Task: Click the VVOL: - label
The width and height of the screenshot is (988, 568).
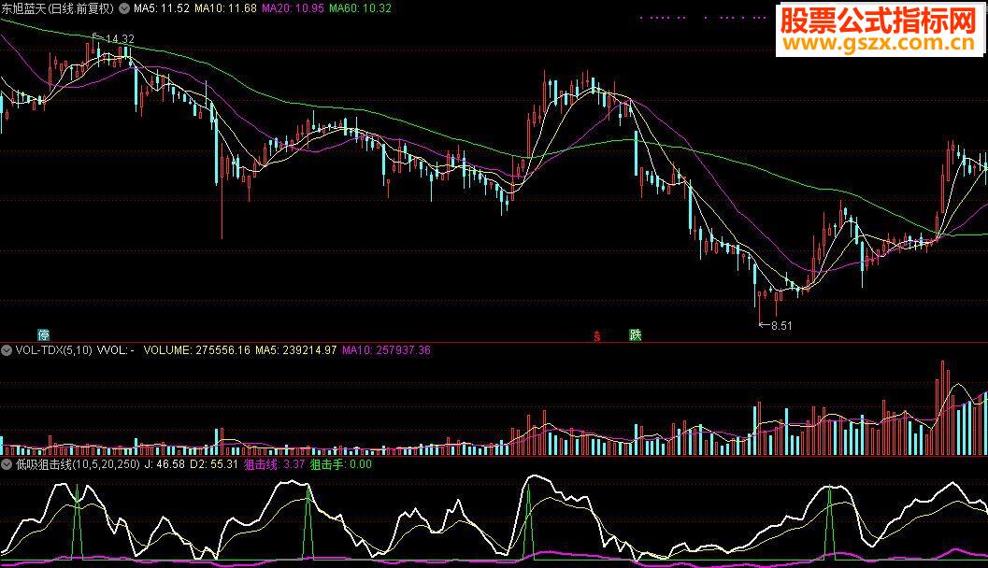Action: (115, 350)
